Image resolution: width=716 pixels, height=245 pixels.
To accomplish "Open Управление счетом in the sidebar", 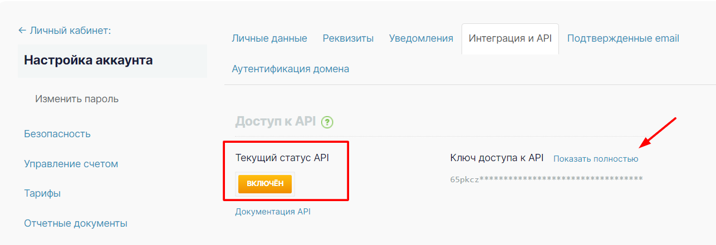I will 71,164.
